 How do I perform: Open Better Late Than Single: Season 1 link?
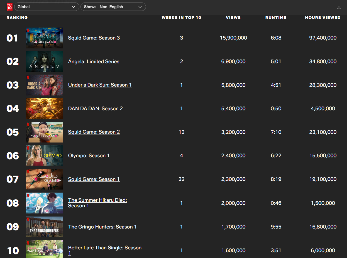105,250
